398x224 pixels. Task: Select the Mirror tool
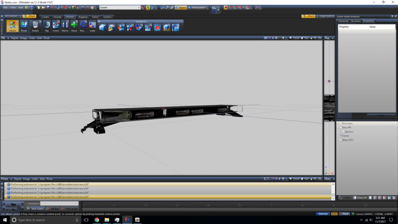pyautogui.click(x=65, y=26)
